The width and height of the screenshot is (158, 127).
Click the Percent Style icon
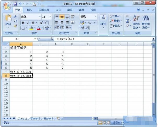tap(90, 23)
